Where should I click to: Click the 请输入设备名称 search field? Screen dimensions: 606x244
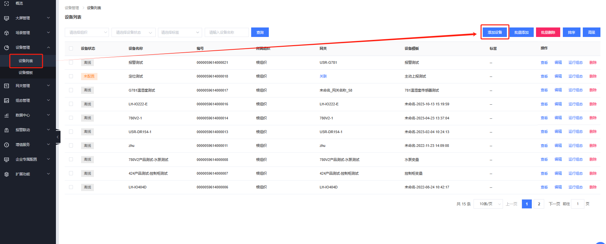tap(226, 32)
